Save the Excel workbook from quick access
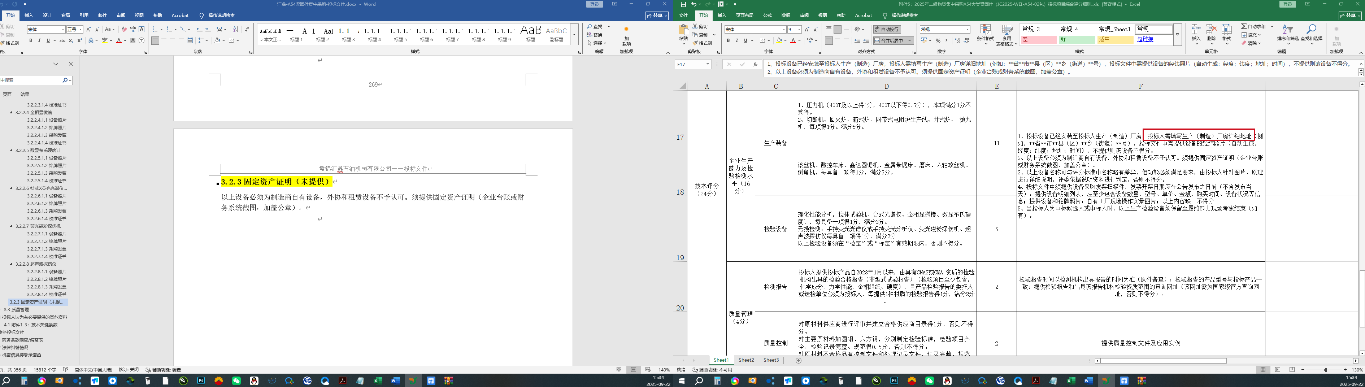 coord(683,4)
